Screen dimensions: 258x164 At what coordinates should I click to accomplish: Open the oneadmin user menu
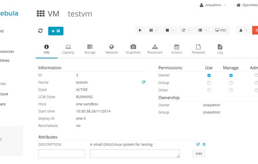coord(213,5)
